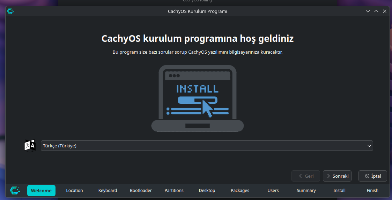Open the Users step
Image resolution: width=392 pixels, height=200 pixels.
(x=273, y=191)
